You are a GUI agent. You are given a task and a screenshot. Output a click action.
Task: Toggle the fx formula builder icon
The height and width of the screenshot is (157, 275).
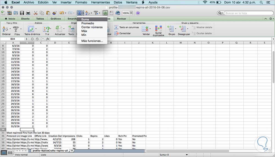click(105, 13)
